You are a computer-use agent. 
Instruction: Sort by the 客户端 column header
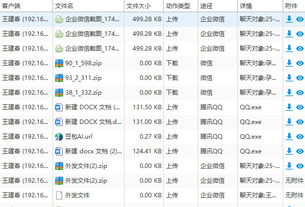point(26,6)
